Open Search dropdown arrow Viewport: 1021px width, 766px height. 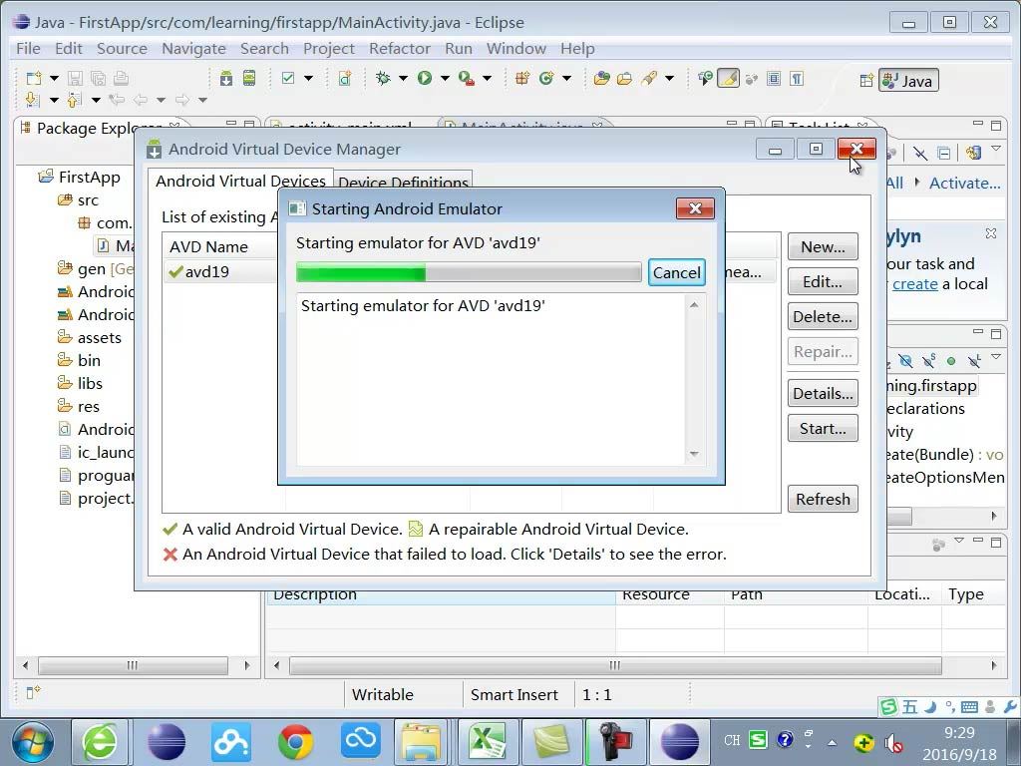(x=669, y=78)
